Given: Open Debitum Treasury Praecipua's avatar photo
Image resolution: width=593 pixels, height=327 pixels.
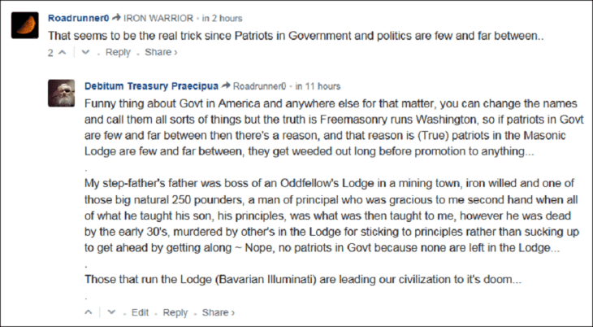Looking at the screenshot, I should [x=63, y=94].
